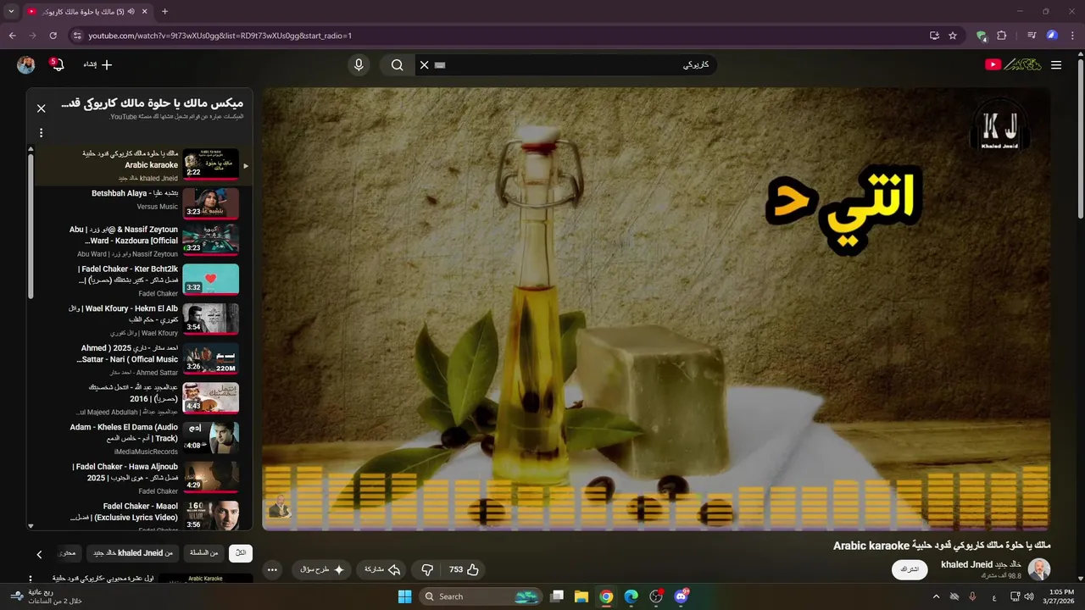
Task: Reload the page with the refresh icon
Action: coord(53,36)
